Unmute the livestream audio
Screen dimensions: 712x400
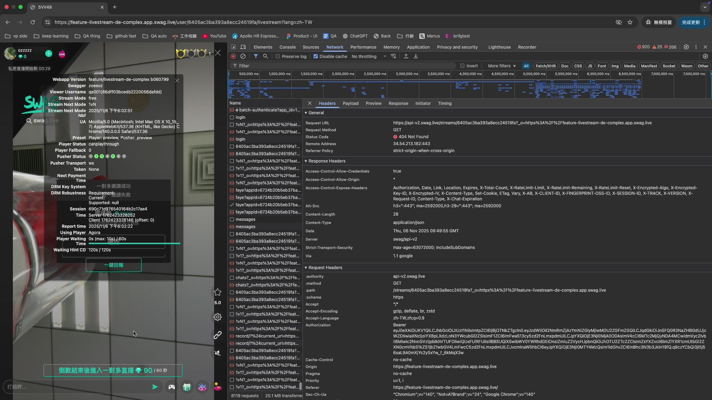pos(218,353)
